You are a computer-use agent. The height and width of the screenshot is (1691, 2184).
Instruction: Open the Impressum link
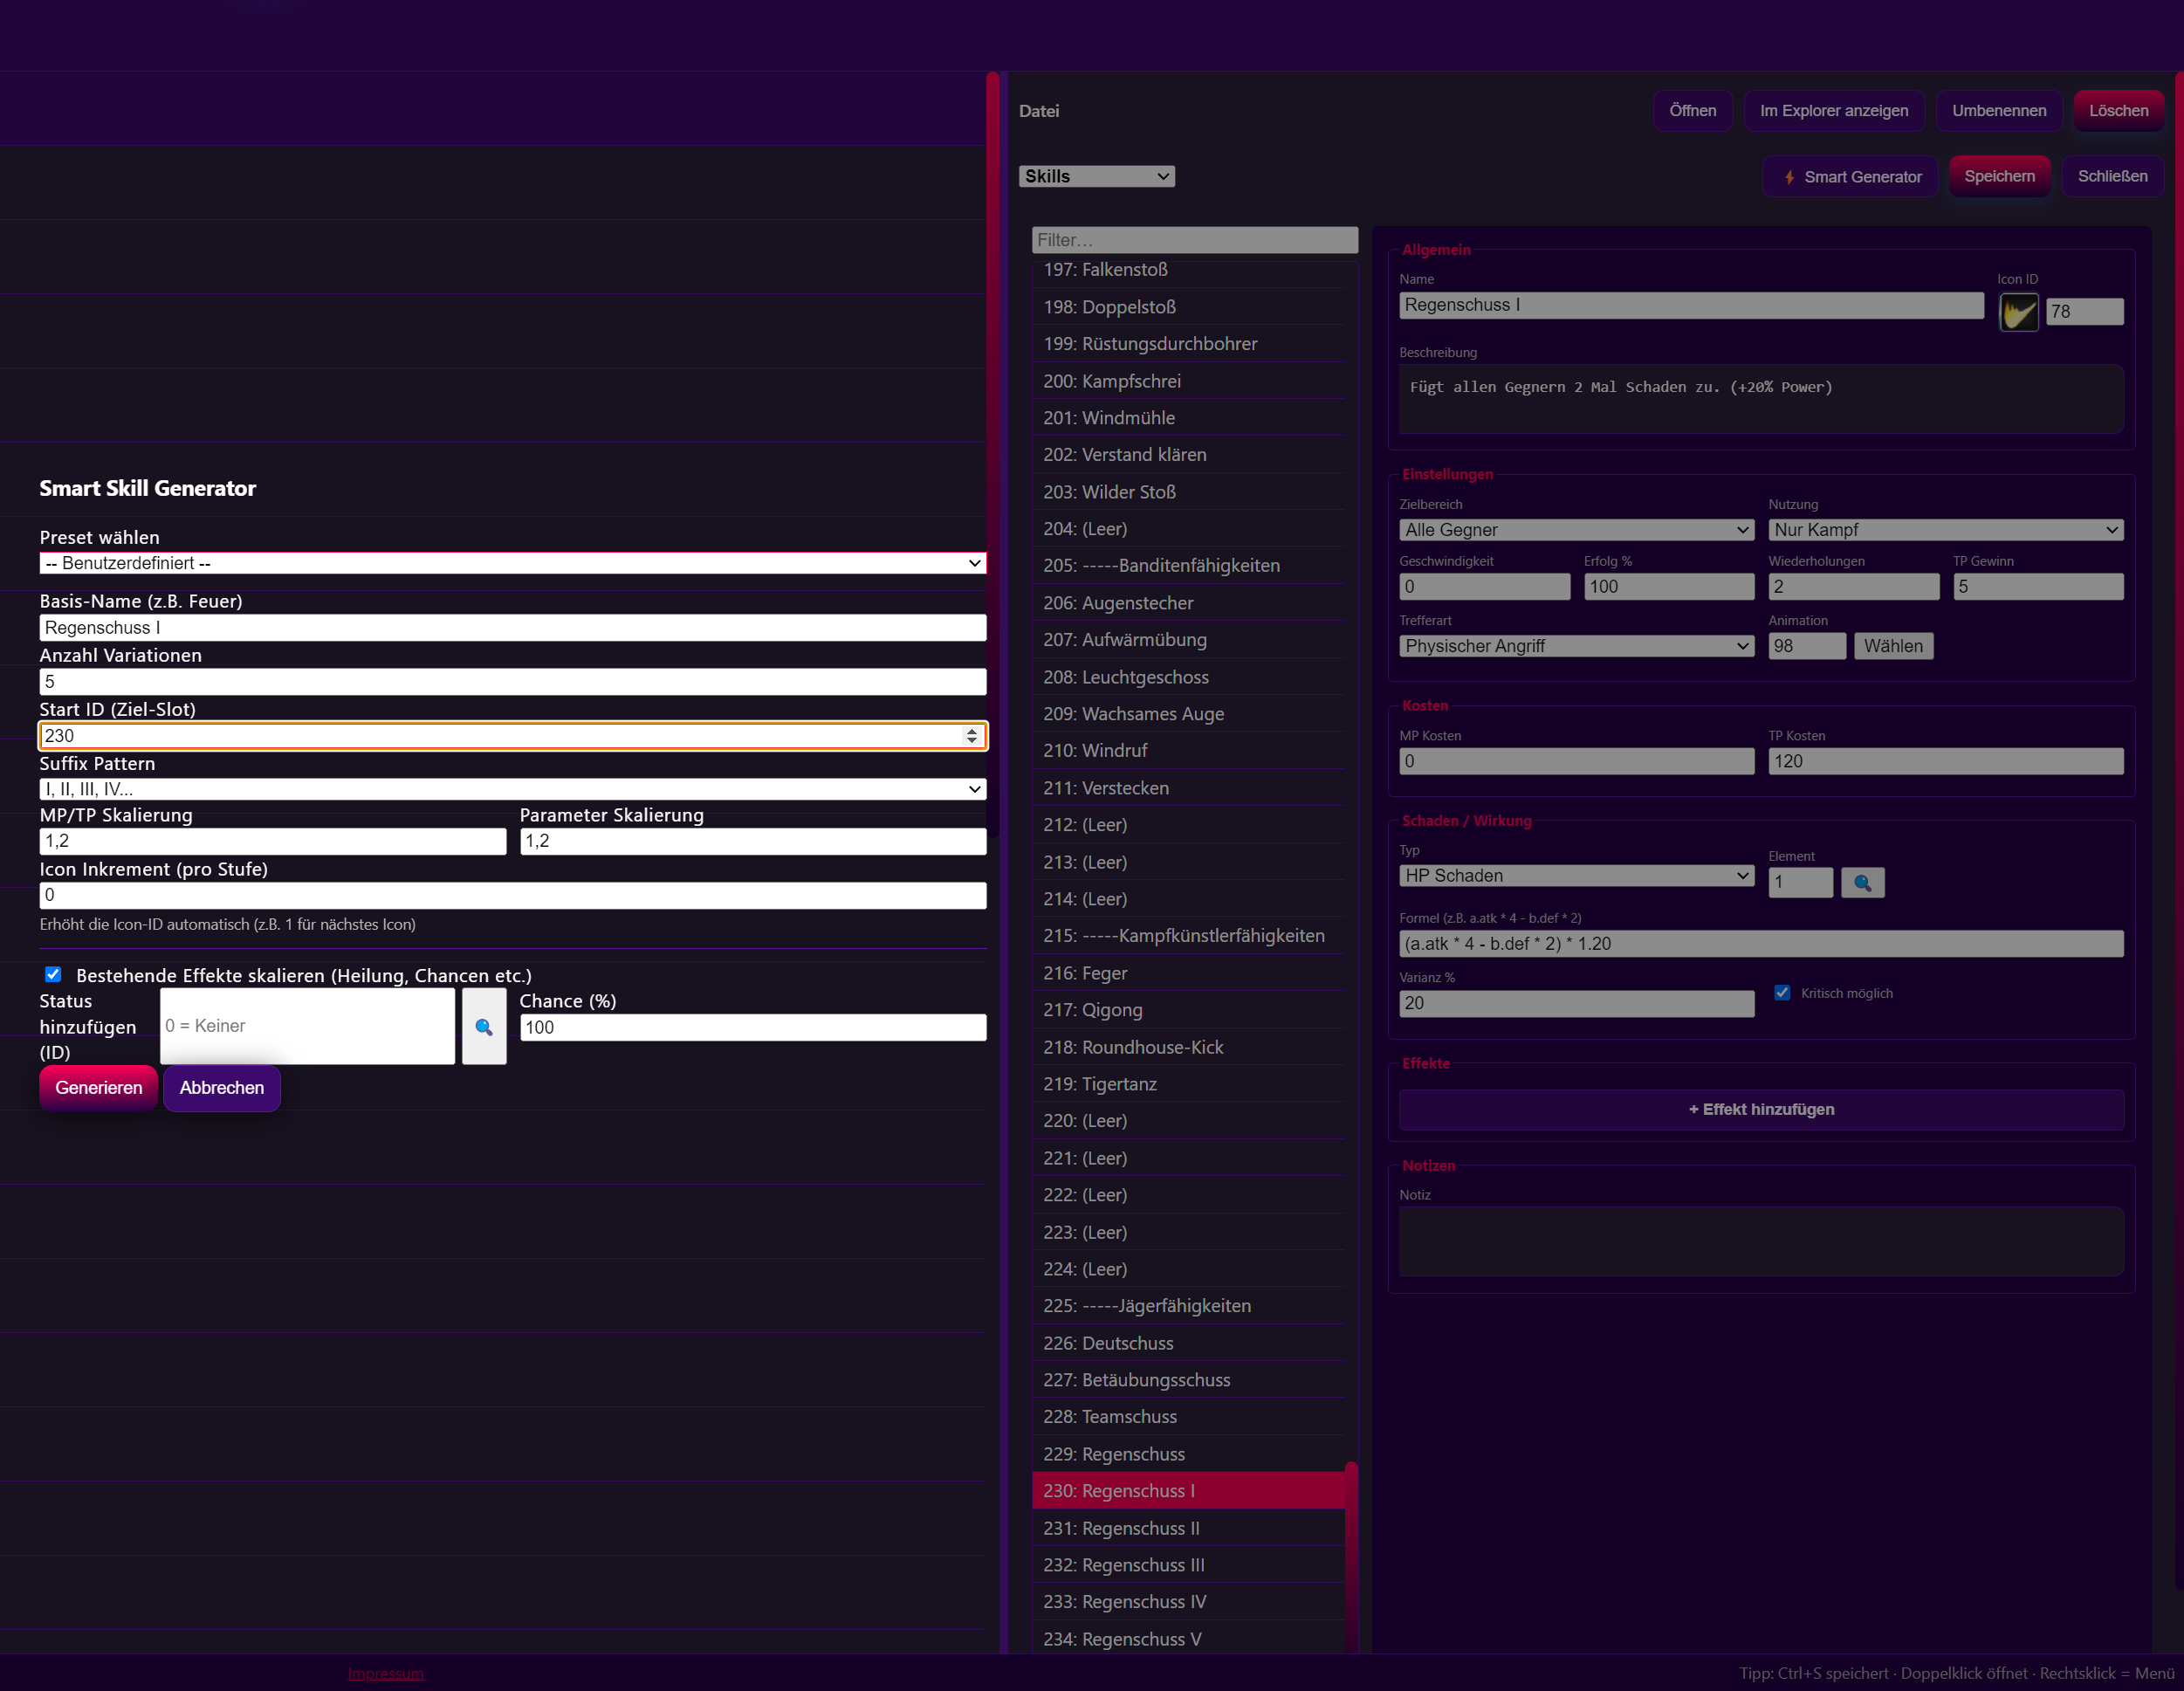(x=386, y=1673)
